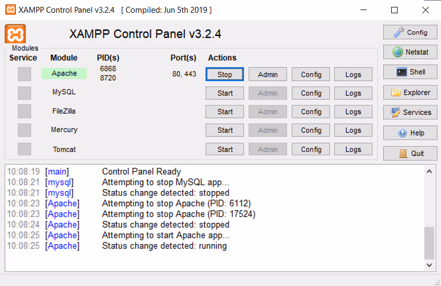This screenshot has width=441, height=286.
Task: Toggle Apache service checkbox
Action: click(x=24, y=74)
